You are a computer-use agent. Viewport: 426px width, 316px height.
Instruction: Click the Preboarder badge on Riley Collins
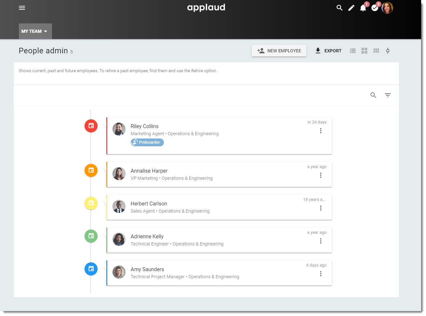[x=147, y=142]
